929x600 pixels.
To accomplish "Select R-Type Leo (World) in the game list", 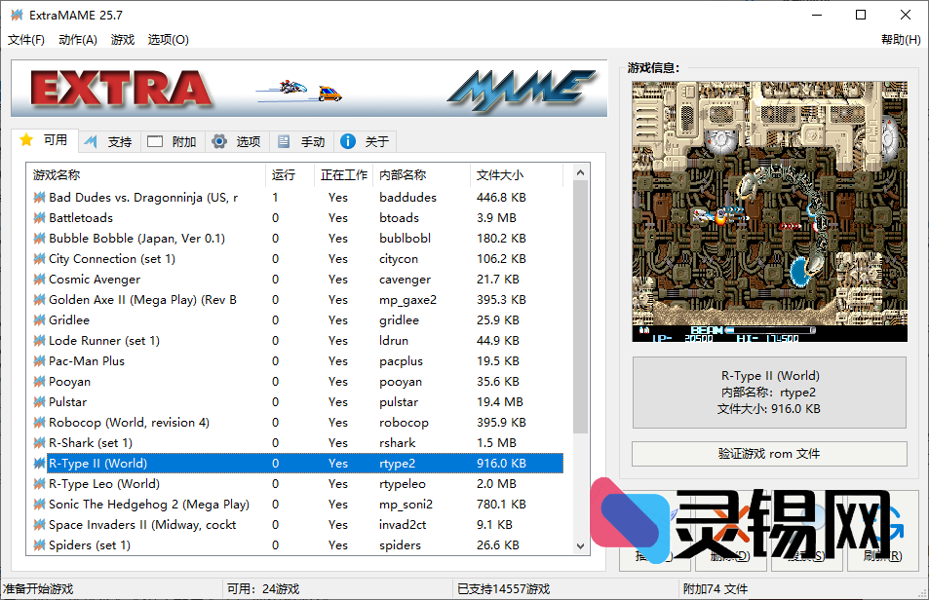I will coord(117,483).
